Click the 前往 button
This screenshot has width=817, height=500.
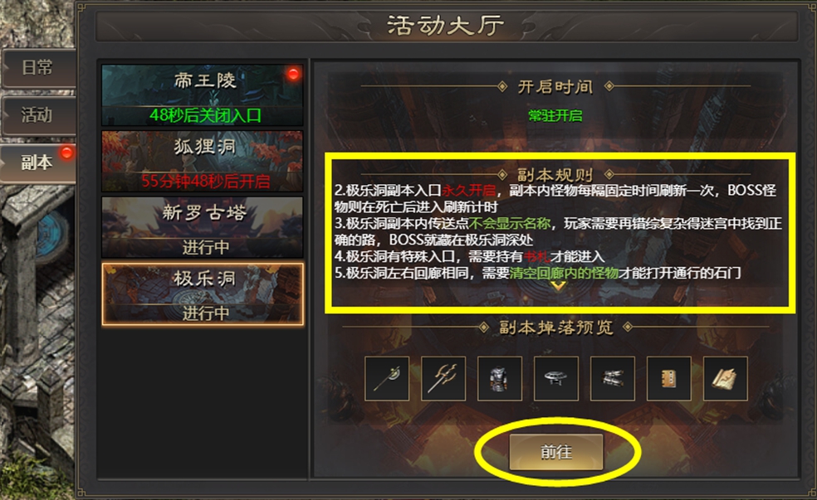[x=556, y=452]
